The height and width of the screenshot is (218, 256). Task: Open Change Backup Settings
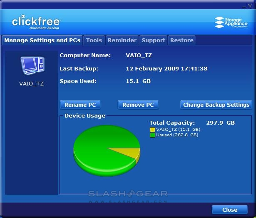tap(216, 105)
